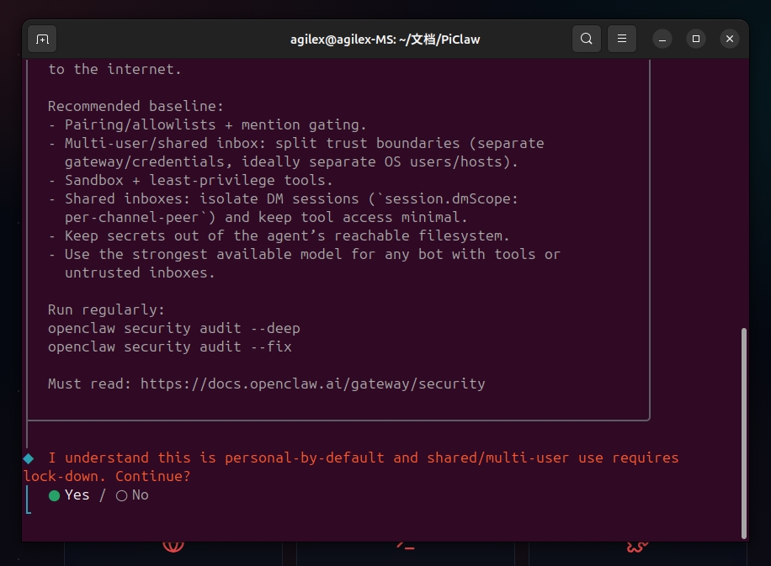Maximize the terminal window

click(696, 39)
